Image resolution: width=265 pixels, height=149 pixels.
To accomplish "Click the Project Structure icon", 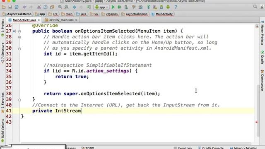I will tap(140, 7).
